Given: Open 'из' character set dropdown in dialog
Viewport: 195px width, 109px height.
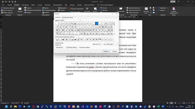Looking at the screenshot, I should coord(112,44).
